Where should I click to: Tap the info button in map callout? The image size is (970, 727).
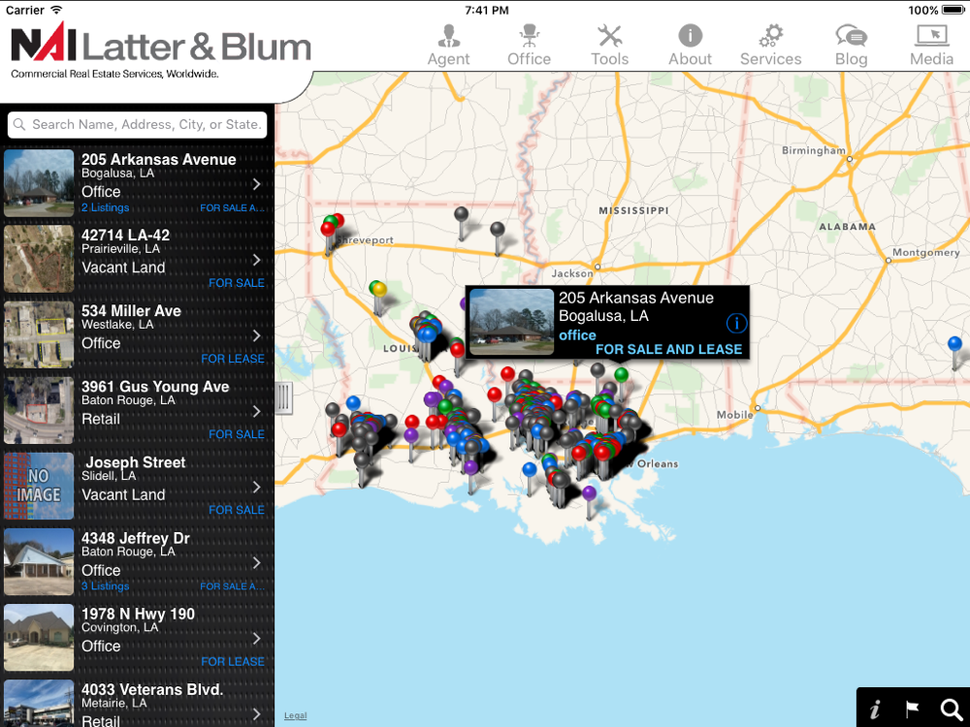tap(736, 323)
